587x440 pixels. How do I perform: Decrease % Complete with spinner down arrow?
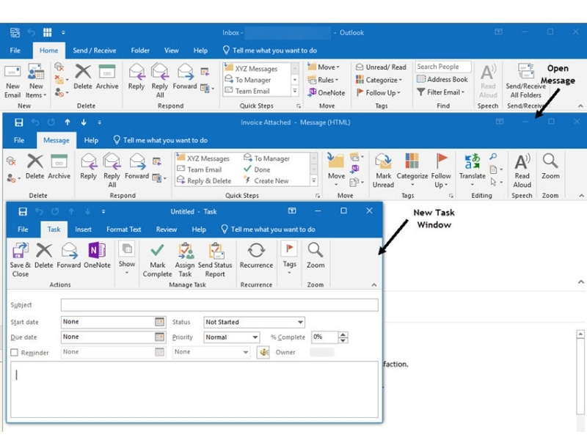tap(343, 340)
